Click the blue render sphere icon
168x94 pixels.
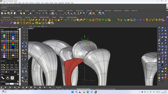[x=87, y=13]
